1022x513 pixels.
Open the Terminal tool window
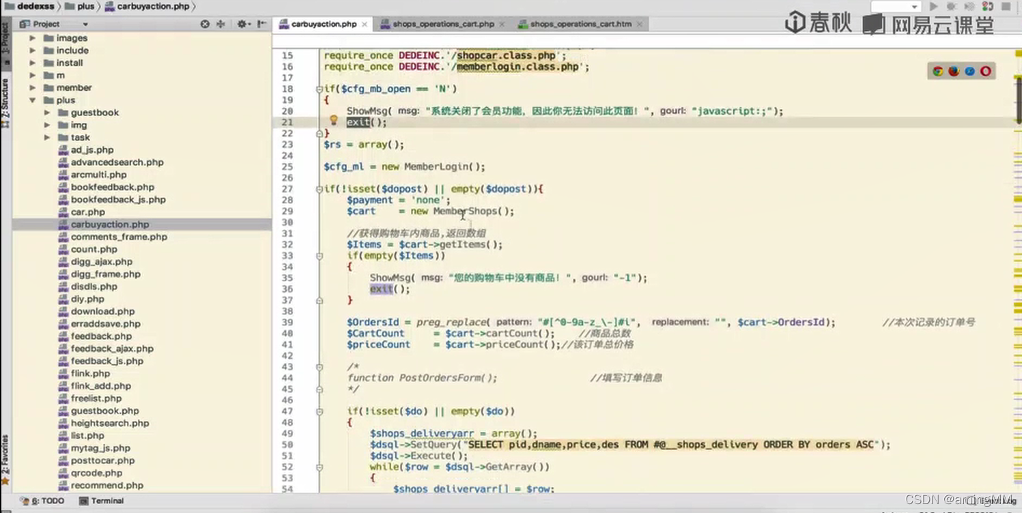coord(101,501)
